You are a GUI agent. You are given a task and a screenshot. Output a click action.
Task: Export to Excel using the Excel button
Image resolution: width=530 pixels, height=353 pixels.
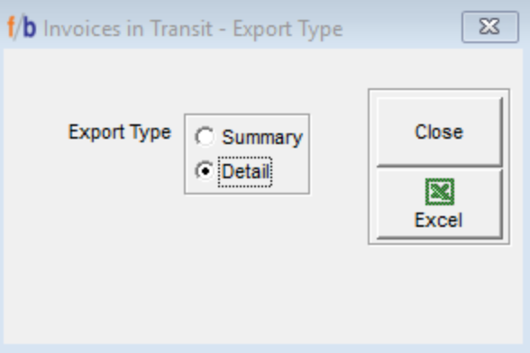click(x=439, y=204)
